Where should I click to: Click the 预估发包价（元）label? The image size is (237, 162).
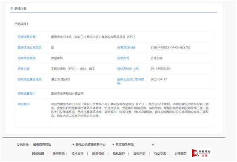tap(128, 69)
